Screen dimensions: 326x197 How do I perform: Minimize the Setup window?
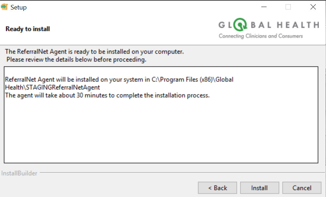[x=263, y=7]
